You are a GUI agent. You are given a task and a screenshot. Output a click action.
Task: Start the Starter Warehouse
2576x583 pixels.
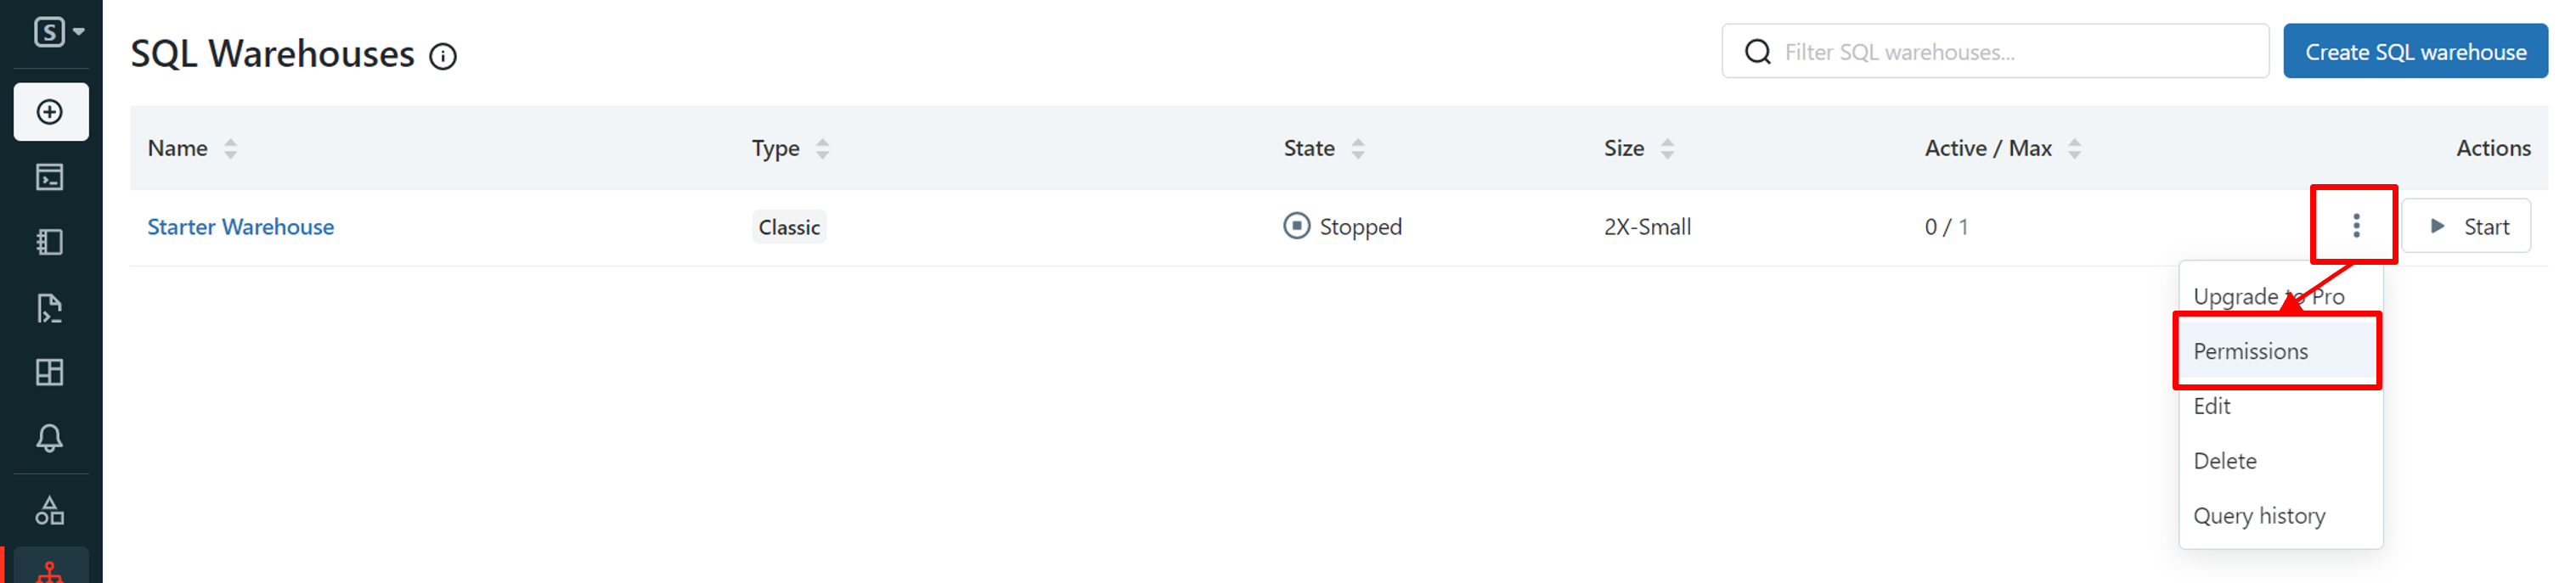click(2466, 227)
